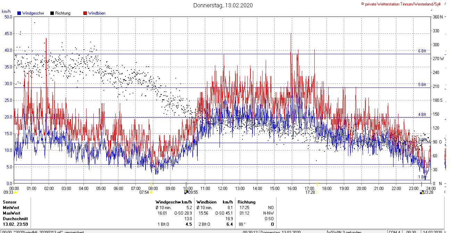
Task: Click the N-NW direction value
Action: 269,213
